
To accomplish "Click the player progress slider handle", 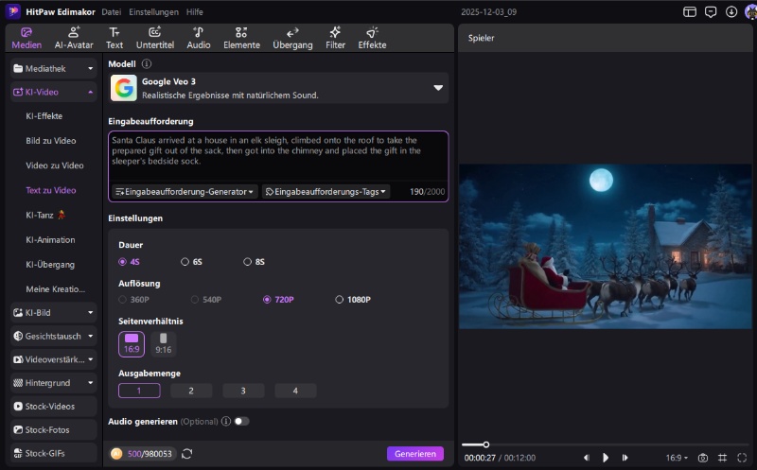I will click(x=486, y=444).
